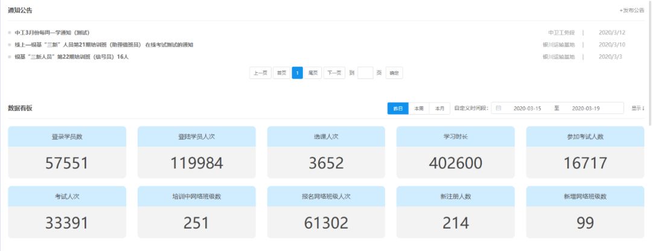Viewport: 652px width, 251px height.
Task: Switch data board to 昨日
Action: (398, 108)
